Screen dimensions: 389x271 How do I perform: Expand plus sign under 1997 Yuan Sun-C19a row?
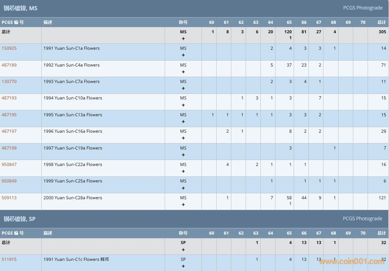coord(183,155)
